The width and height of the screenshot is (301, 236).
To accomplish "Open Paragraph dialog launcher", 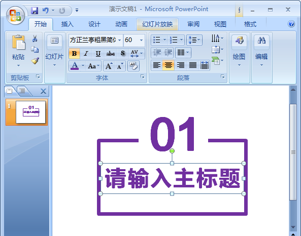I will pos(223,76).
